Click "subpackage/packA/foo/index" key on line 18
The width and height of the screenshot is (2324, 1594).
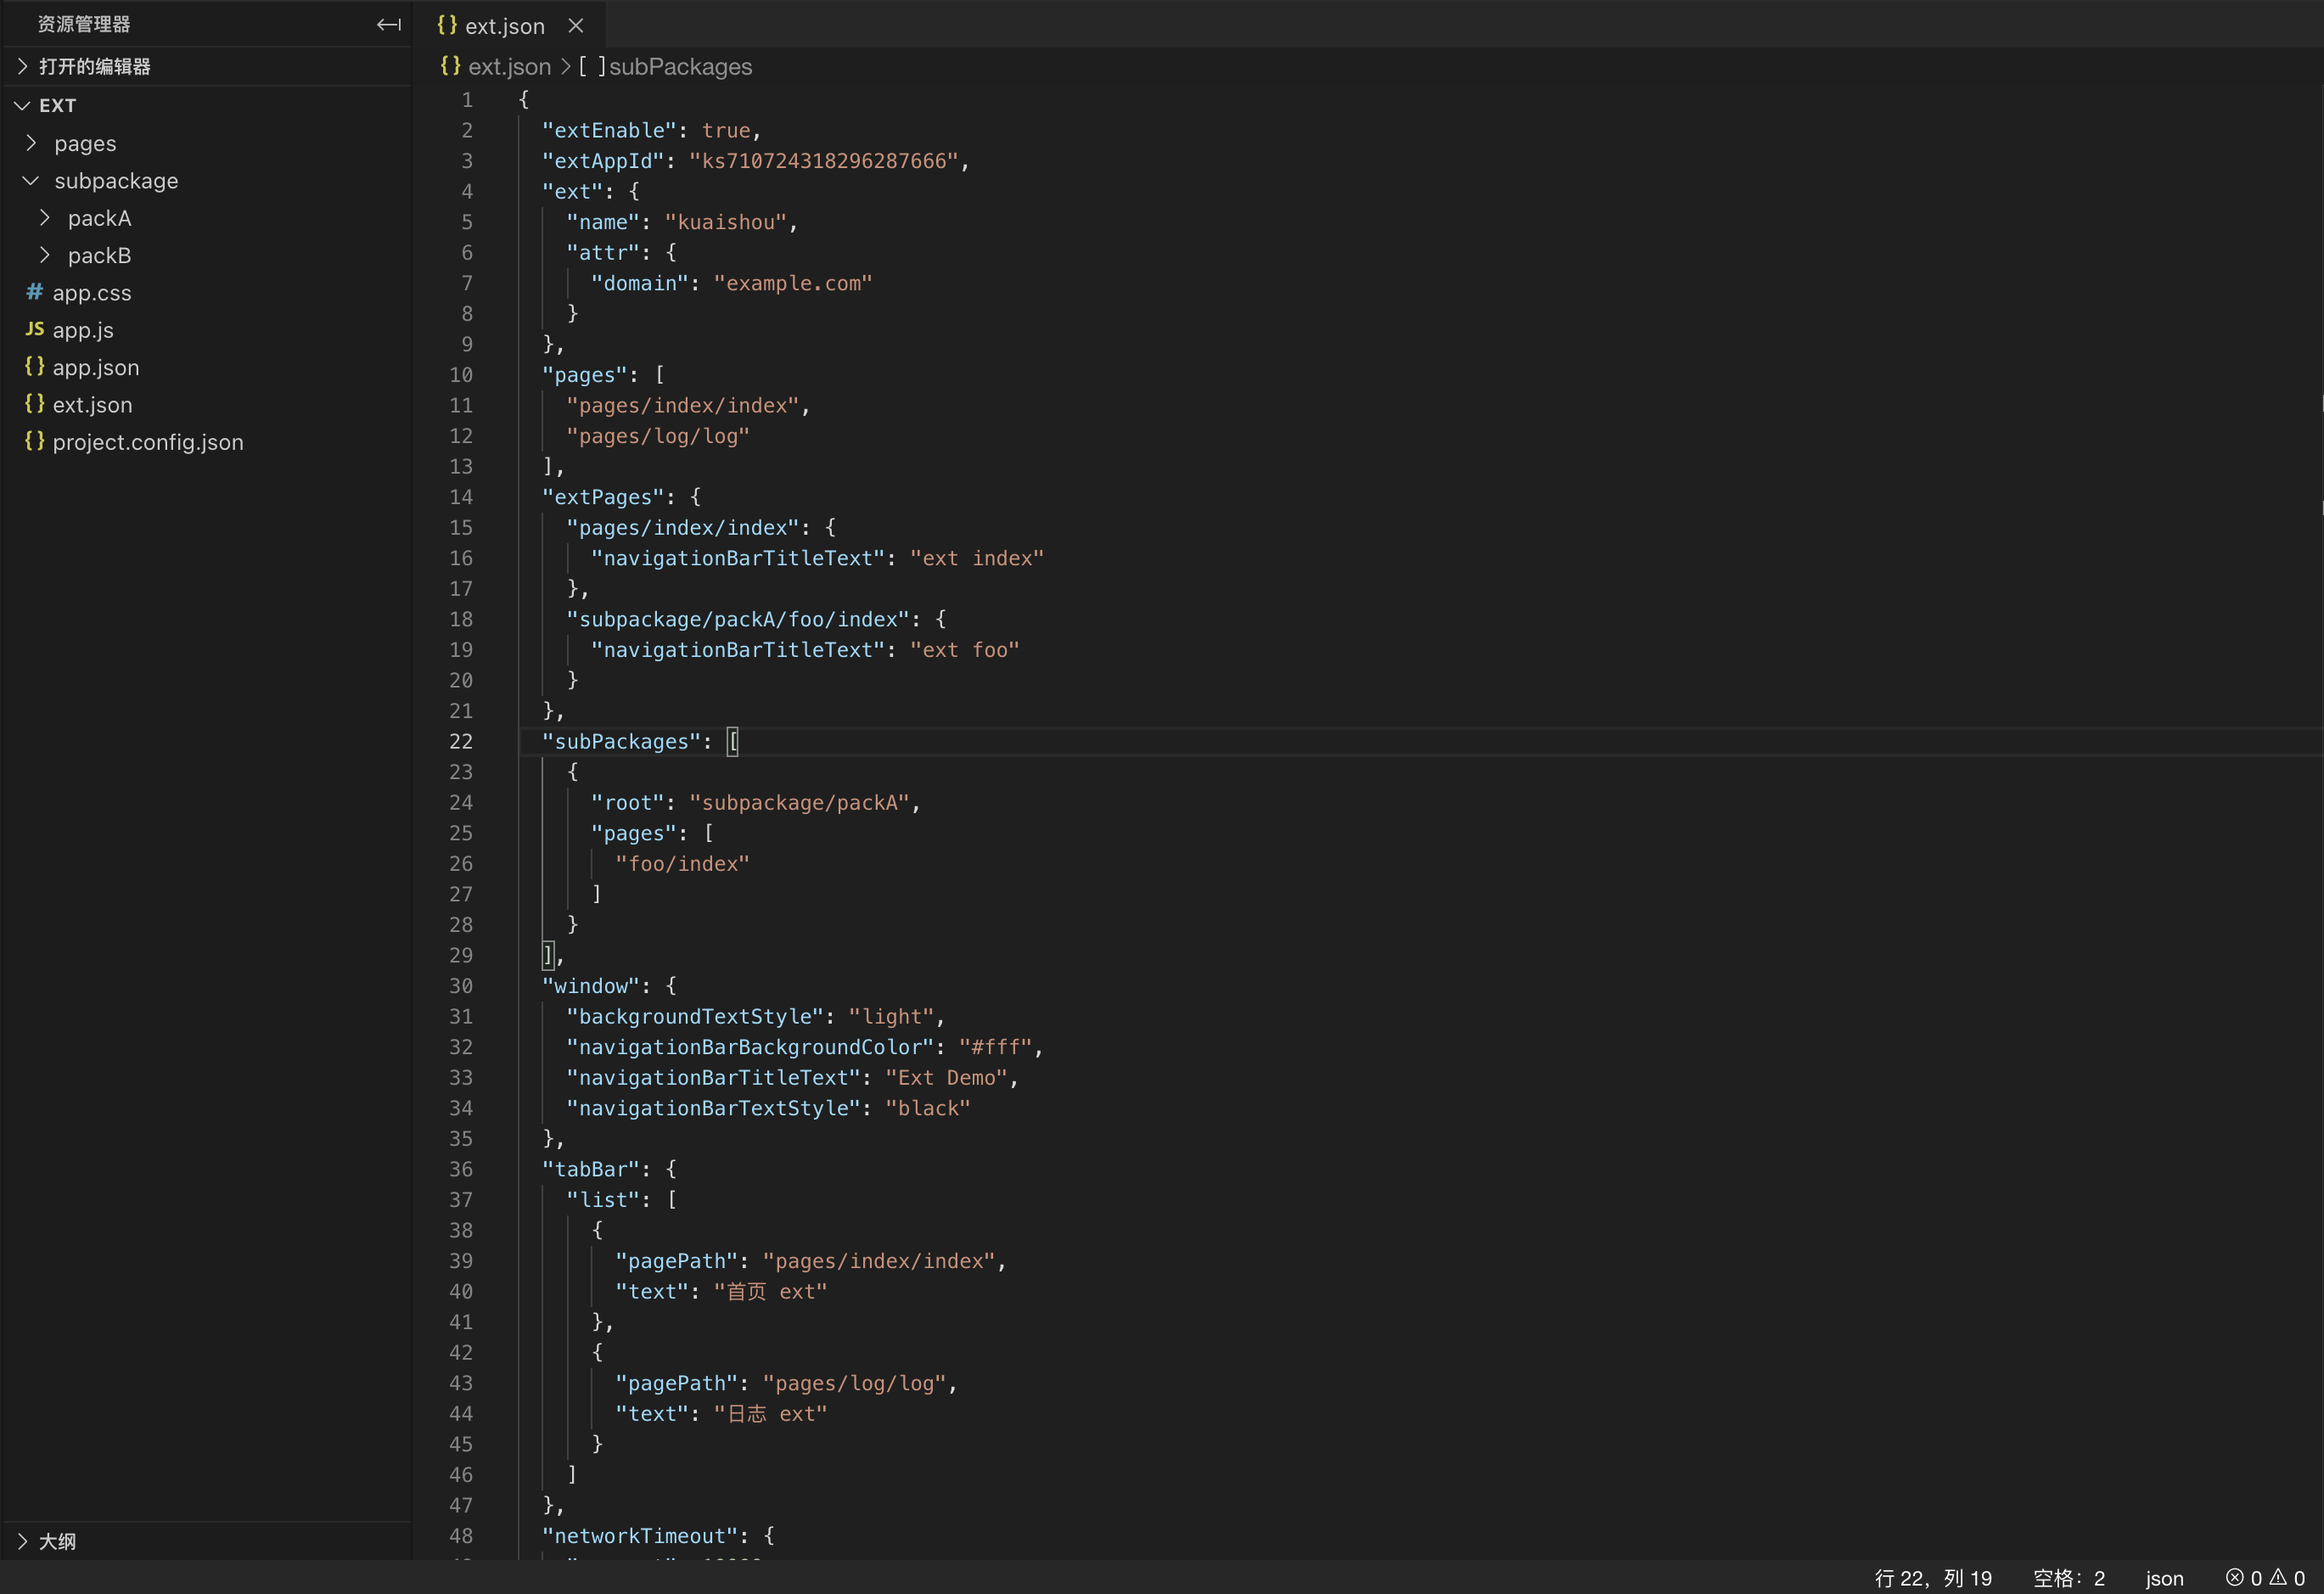(x=737, y=619)
